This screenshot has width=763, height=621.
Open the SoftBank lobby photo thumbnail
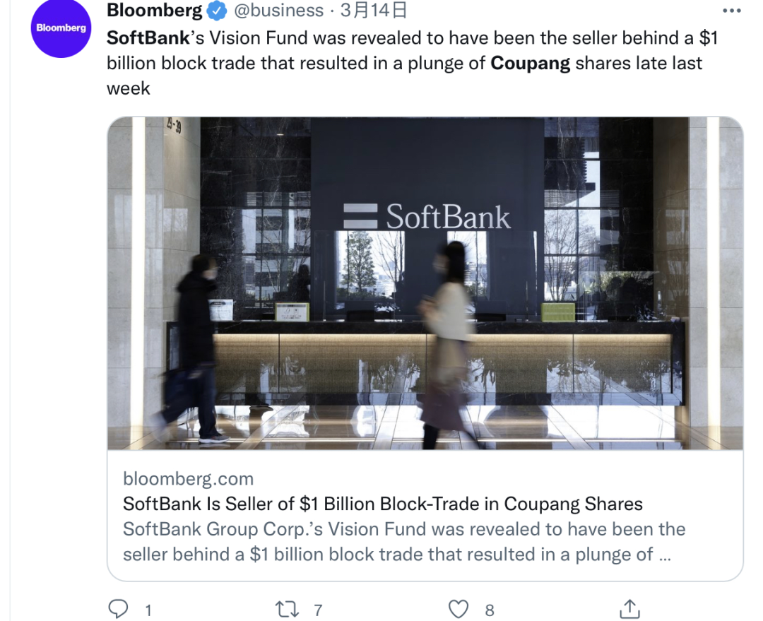click(425, 283)
